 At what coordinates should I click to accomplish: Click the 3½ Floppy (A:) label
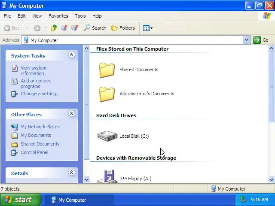point(136,179)
